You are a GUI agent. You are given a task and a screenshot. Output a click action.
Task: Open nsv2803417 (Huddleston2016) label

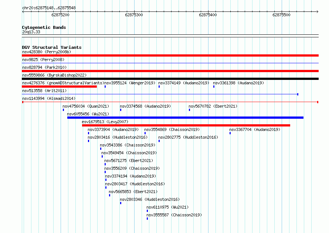135,184
